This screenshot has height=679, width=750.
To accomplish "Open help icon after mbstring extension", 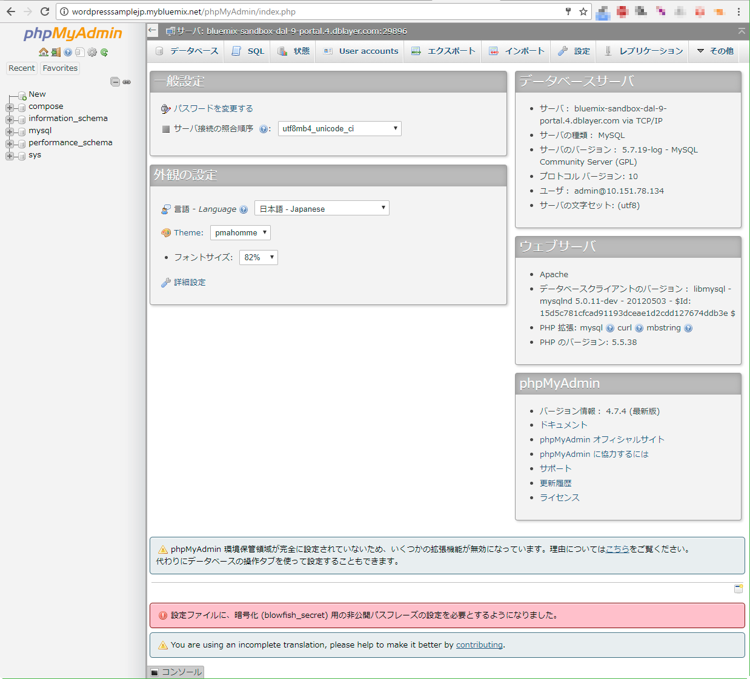I will pos(688,328).
